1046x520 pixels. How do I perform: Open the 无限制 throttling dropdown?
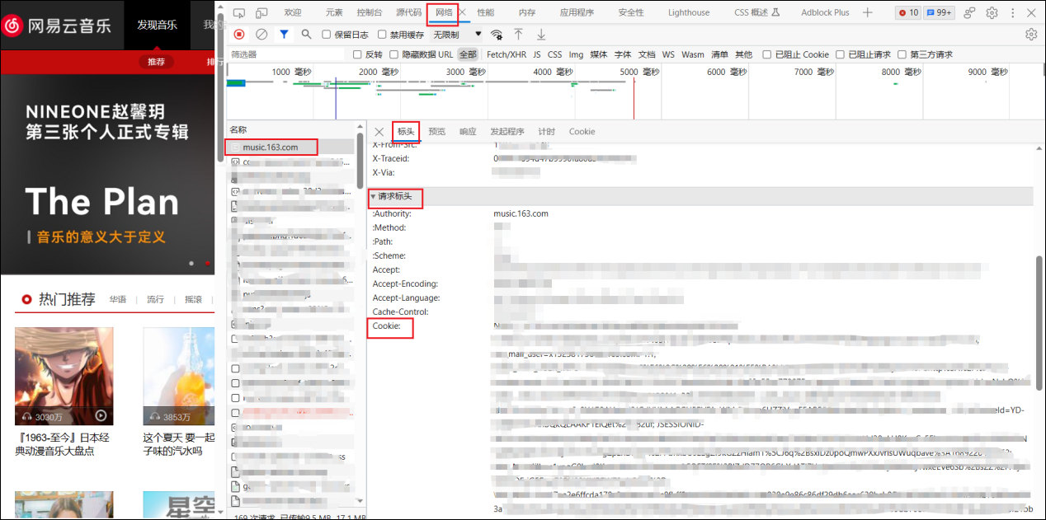(458, 35)
